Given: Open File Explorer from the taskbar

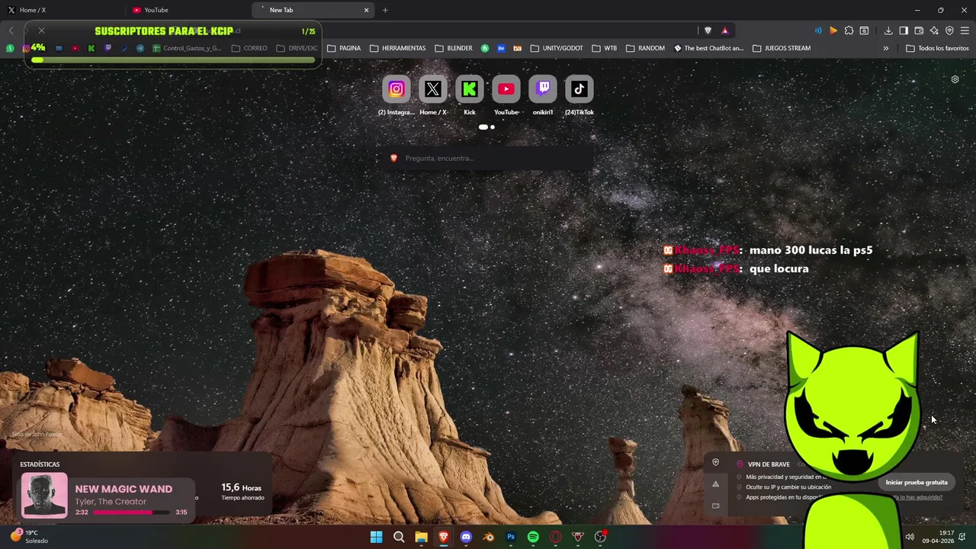Looking at the screenshot, I should tap(421, 537).
